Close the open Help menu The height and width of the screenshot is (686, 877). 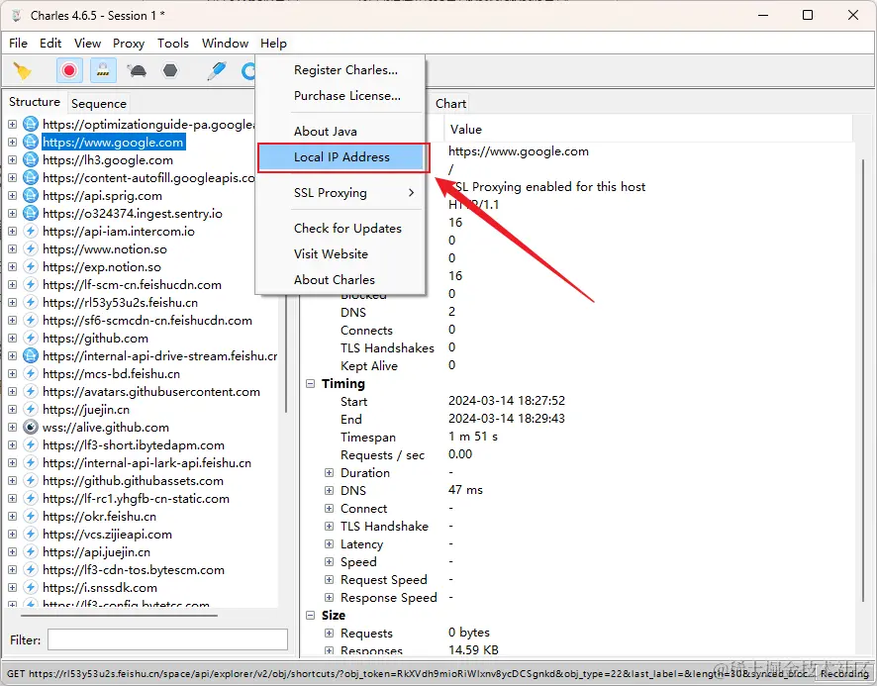pos(273,44)
